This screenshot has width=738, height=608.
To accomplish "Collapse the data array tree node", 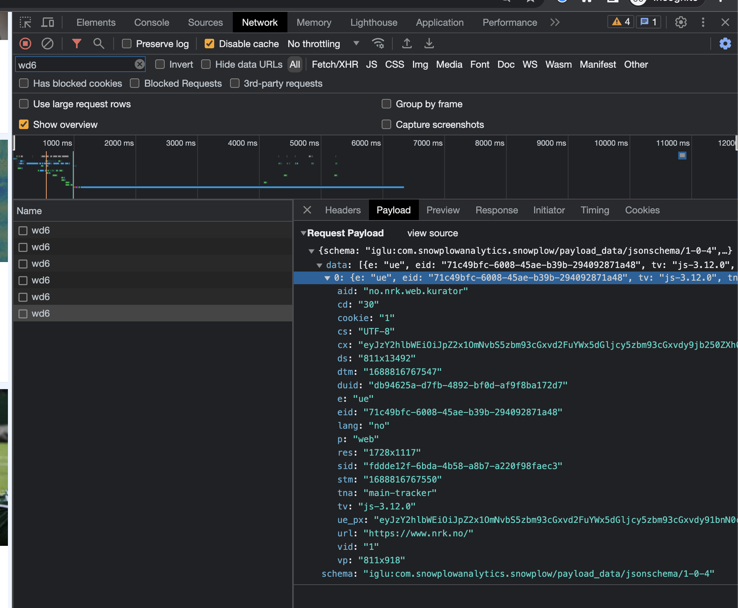I will coord(320,265).
